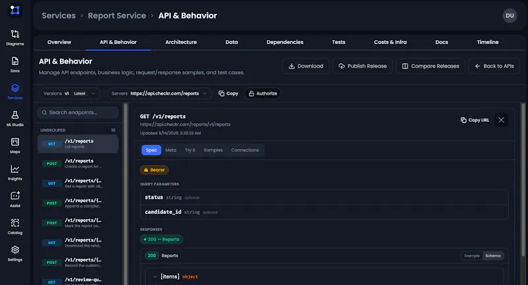Select the Download the rend... endpoint
Screen dimensions: 528x285
[x=78, y=243]
